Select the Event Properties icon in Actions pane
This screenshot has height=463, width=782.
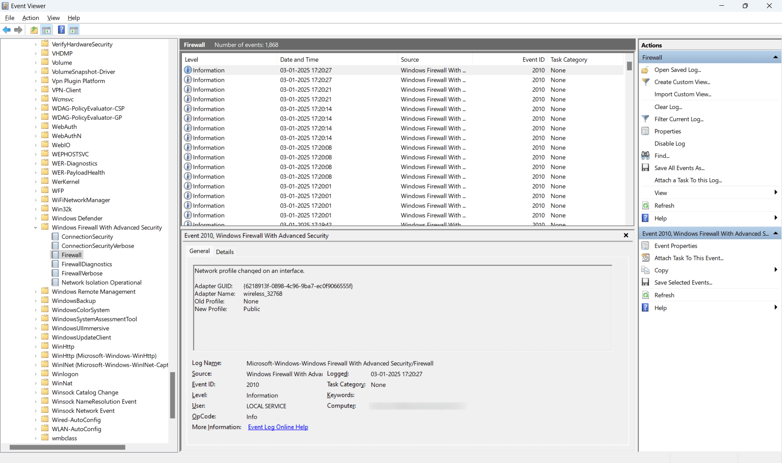click(646, 246)
